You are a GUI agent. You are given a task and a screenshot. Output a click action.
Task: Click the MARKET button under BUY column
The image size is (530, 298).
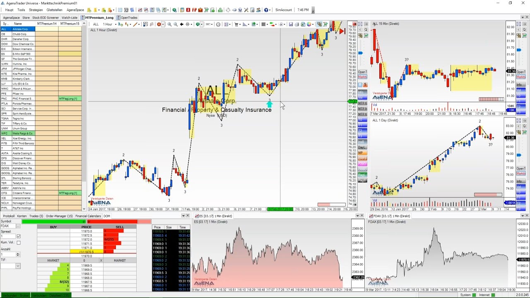click(53, 260)
